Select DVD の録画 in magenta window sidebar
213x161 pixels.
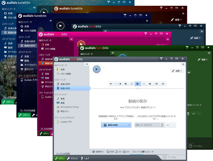48,49
